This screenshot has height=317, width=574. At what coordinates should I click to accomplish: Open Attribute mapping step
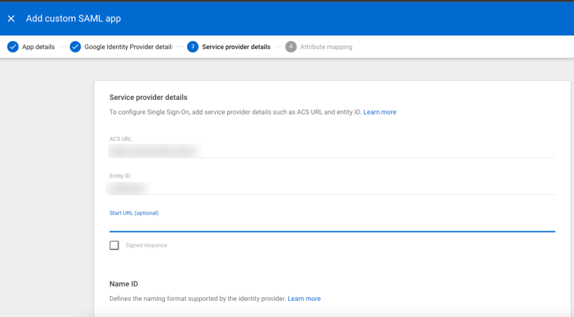pos(326,47)
